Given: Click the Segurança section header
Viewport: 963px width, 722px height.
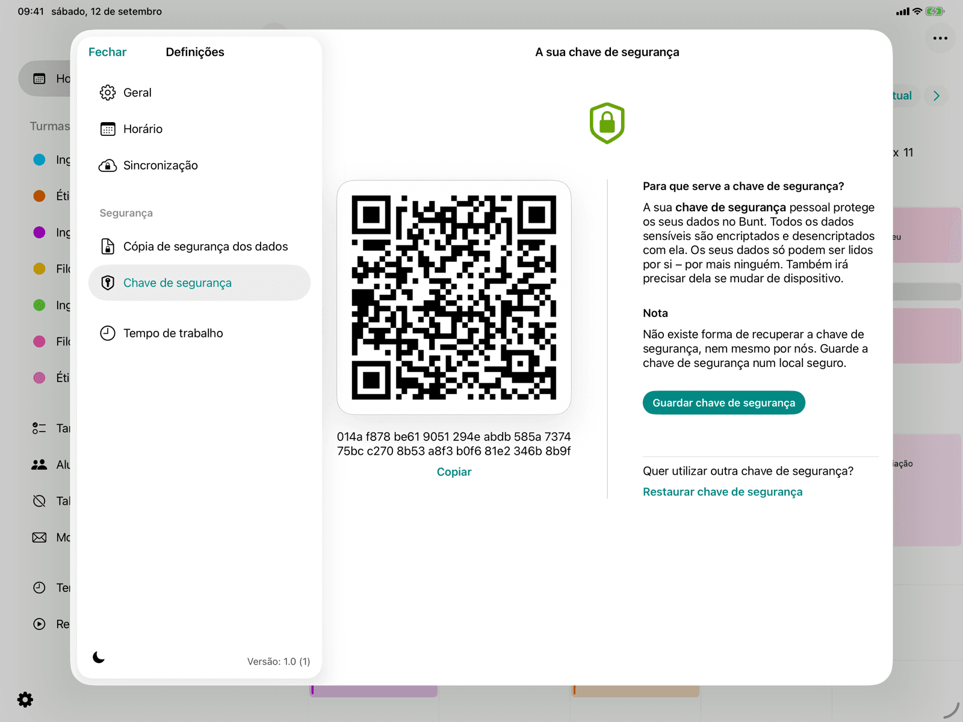Looking at the screenshot, I should click(126, 213).
